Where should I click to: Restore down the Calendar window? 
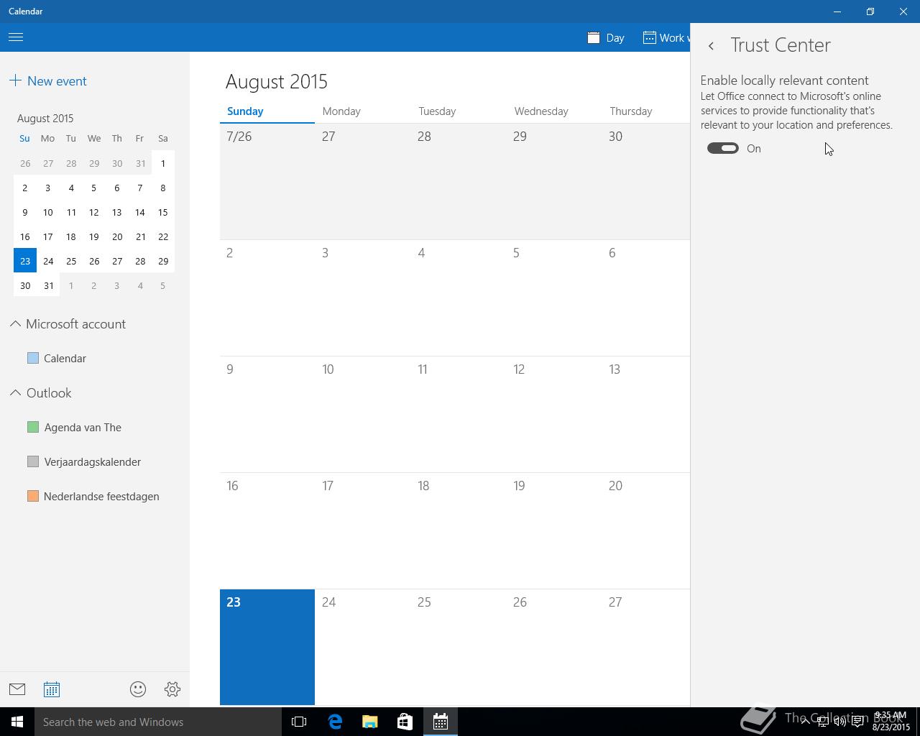tap(870, 11)
